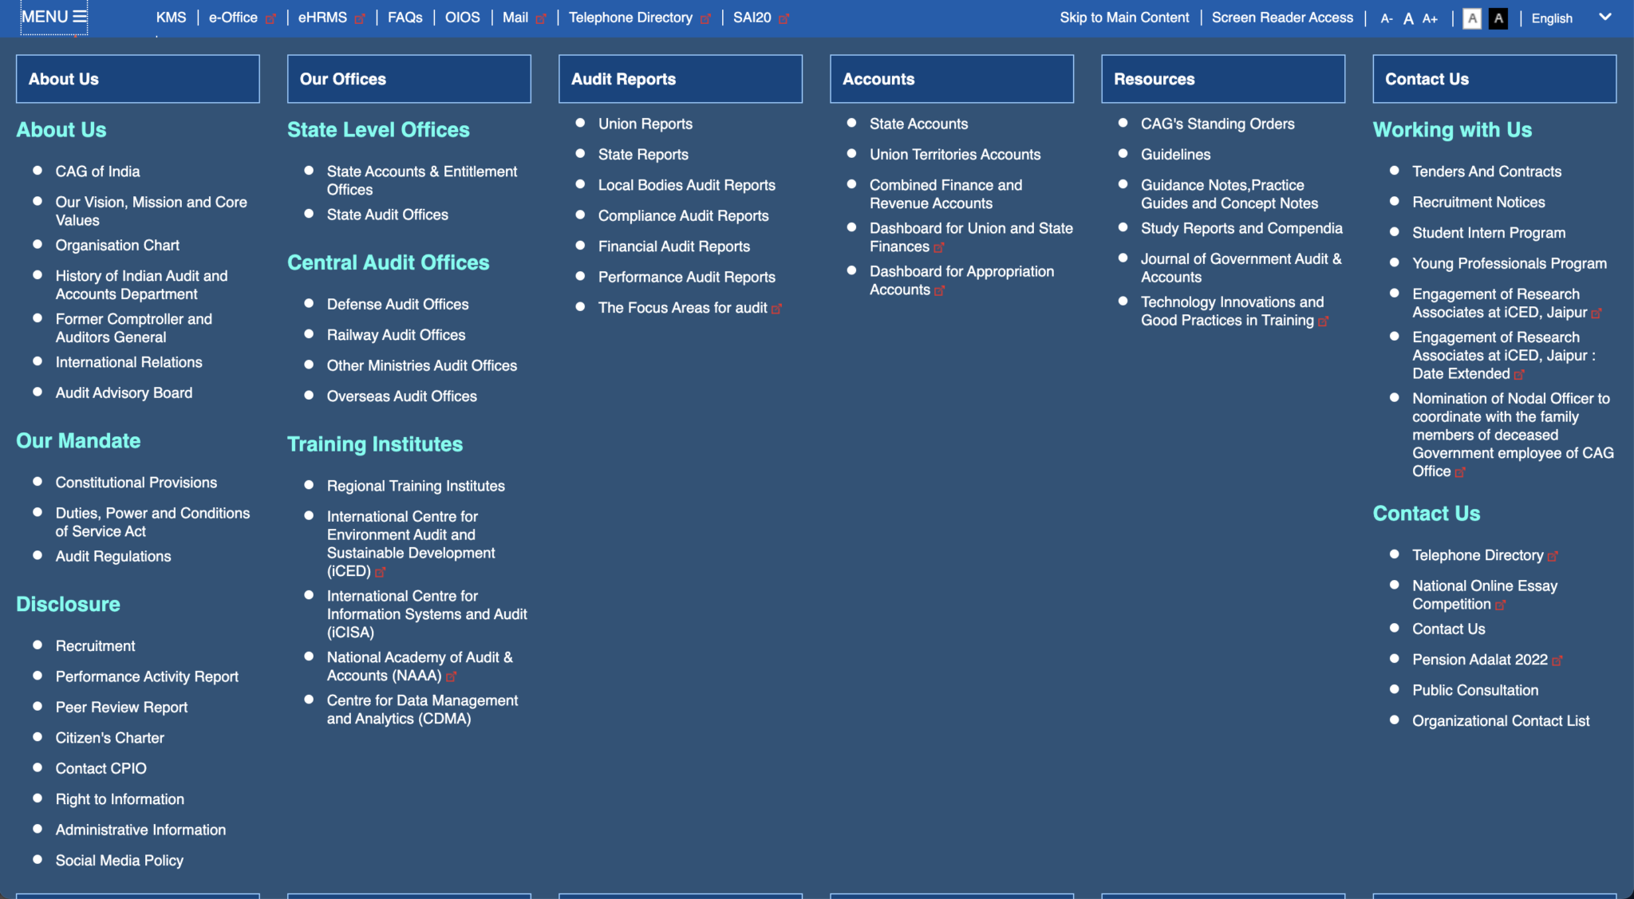This screenshot has height=899, width=1634.
Task: Click external link icon beside e-Office
Action: click(x=270, y=18)
